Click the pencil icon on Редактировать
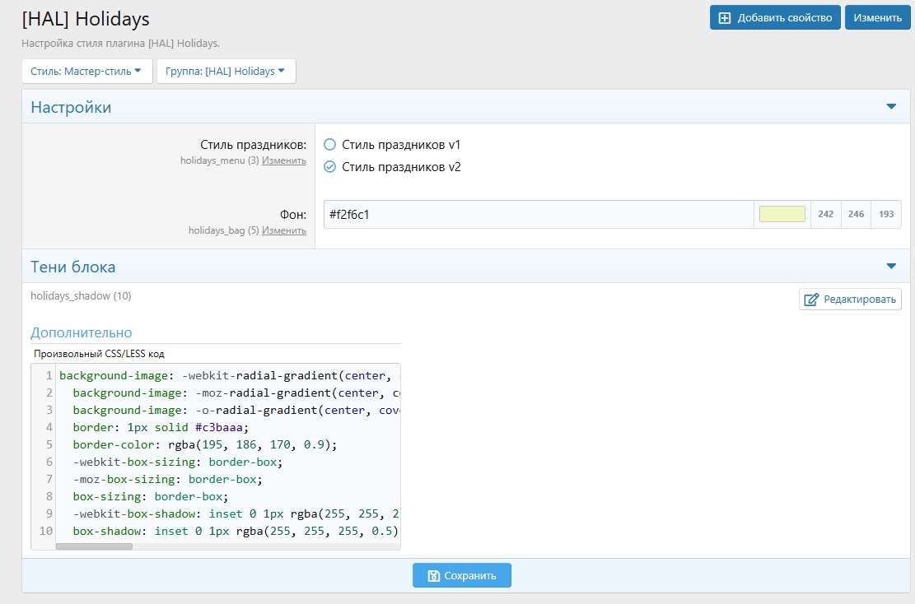915x604 pixels. pyautogui.click(x=811, y=300)
